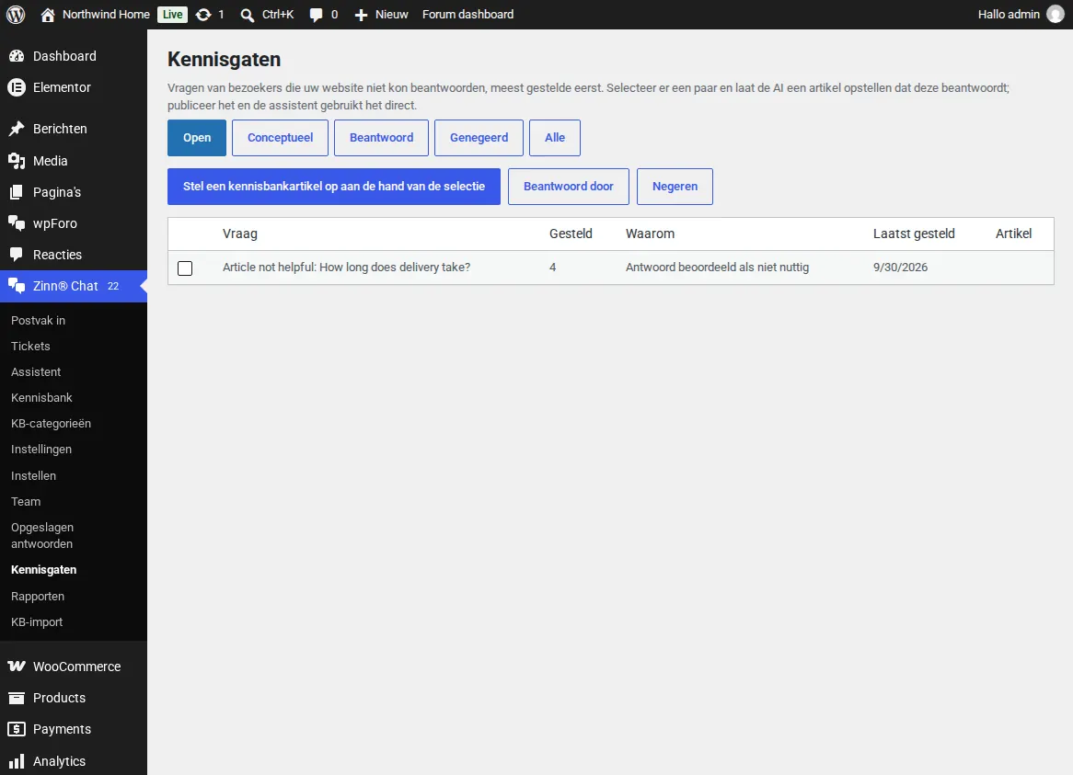Click the Payments dollar icon

(17, 729)
